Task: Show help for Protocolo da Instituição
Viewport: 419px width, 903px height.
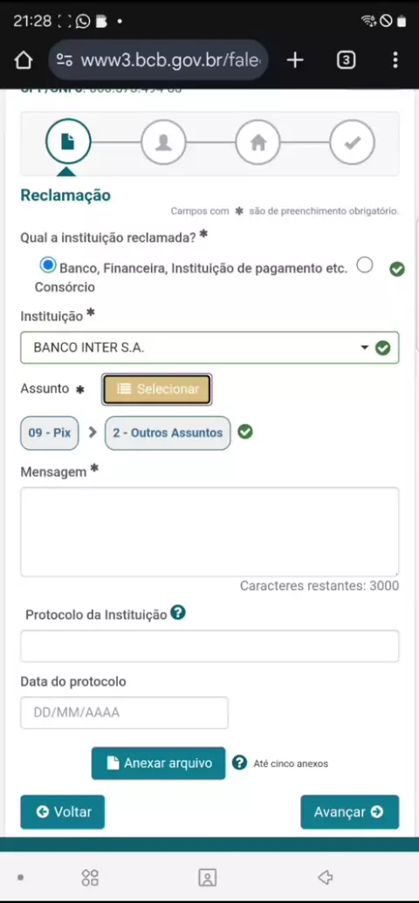Action: [178, 613]
